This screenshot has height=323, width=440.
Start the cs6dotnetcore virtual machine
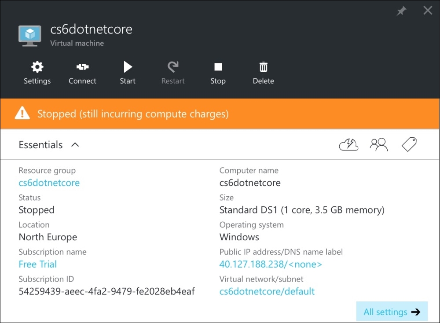[128, 73]
